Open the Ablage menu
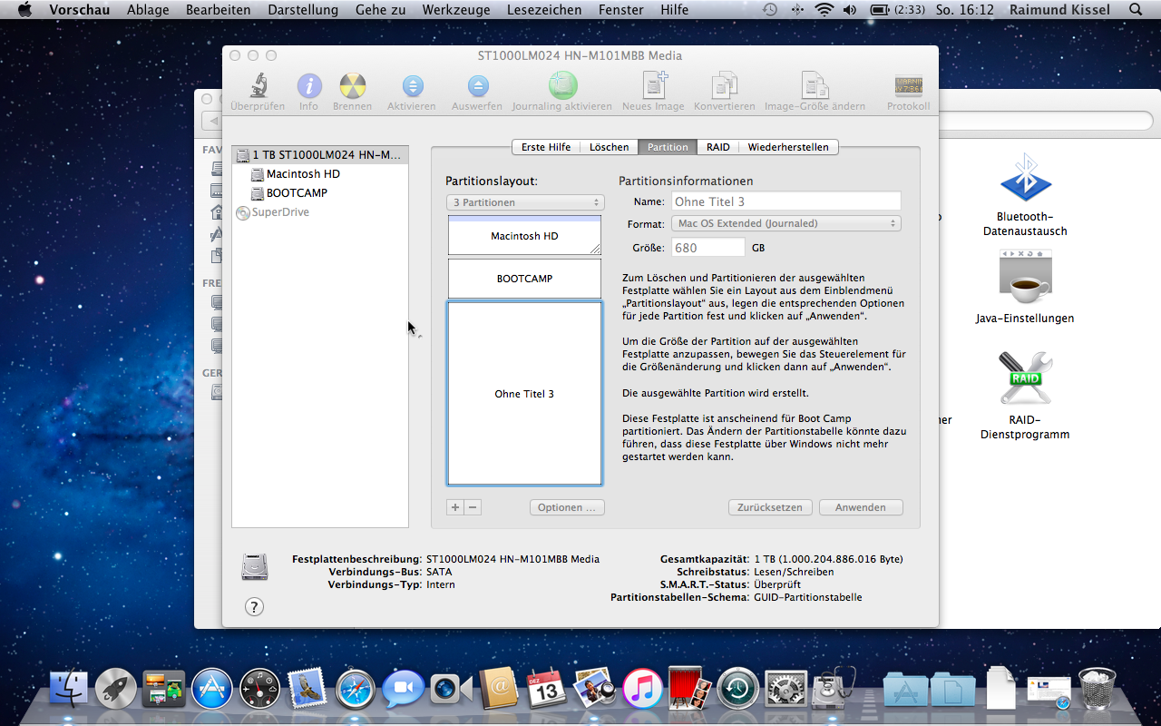This screenshot has width=1161, height=726. [147, 10]
